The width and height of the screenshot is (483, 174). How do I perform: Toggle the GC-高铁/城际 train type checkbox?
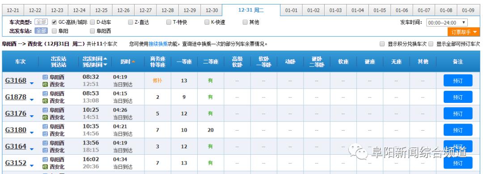point(54,22)
